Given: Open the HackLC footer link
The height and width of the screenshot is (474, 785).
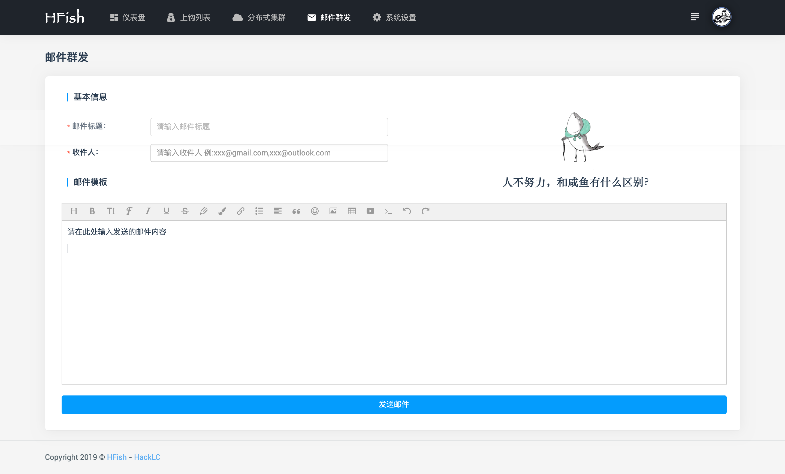Looking at the screenshot, I should (147, 457).
